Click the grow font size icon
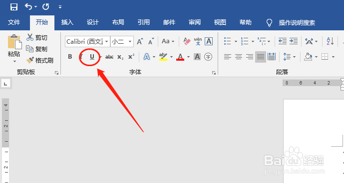This screenshot has width=344, height=183. pyautogui.click(x=140, y=41)
